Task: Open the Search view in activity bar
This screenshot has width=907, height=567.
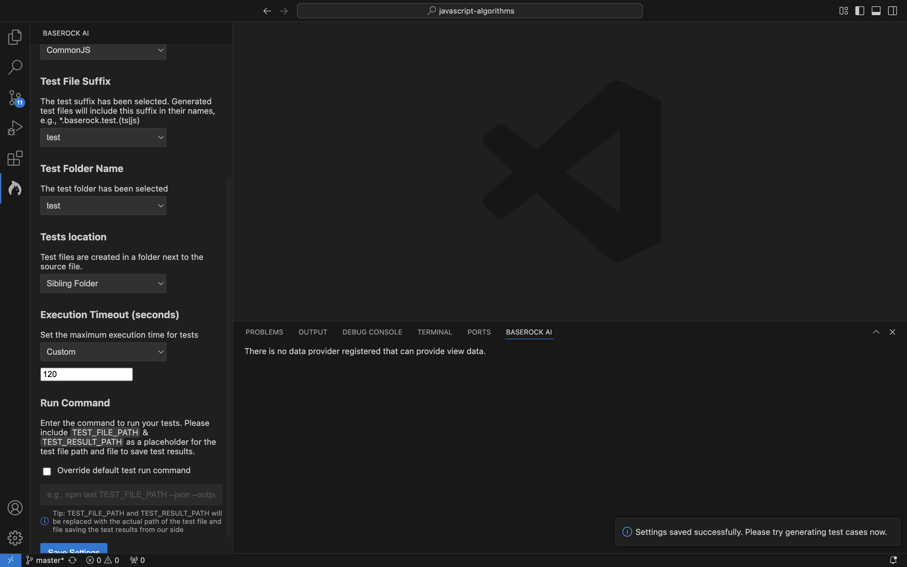Action: [15, 67]
